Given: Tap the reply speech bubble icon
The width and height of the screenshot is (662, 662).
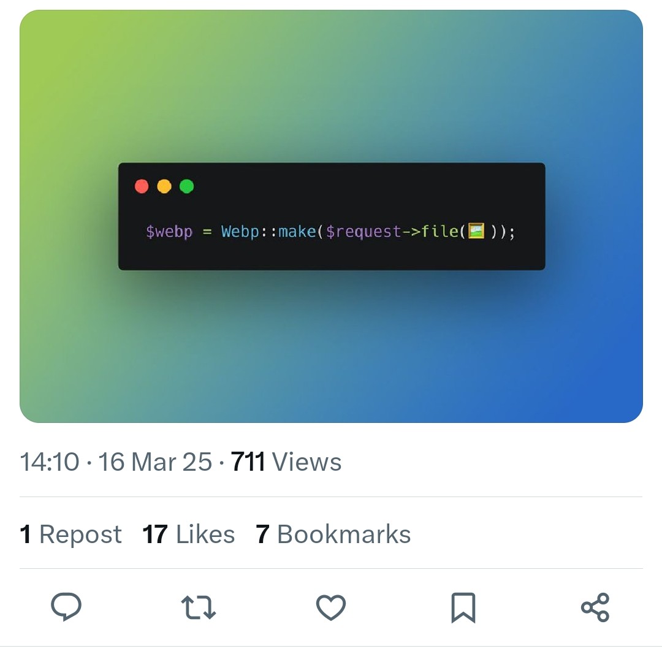Looking at the screenshot, I should coord(66,607).
